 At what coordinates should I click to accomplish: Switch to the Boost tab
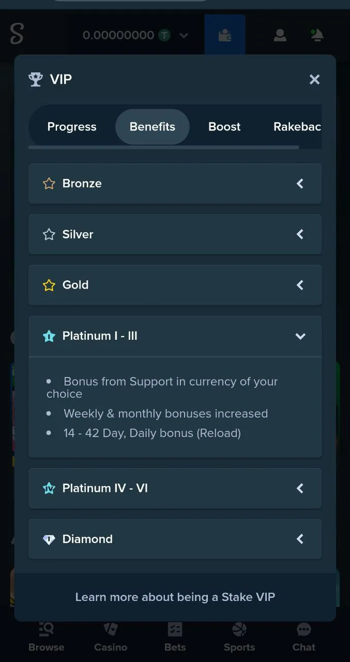pyautogui.click(x=224, y=127)
